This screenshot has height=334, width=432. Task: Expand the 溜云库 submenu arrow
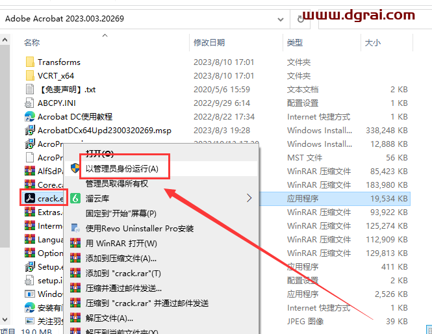(x=249, y=198)
